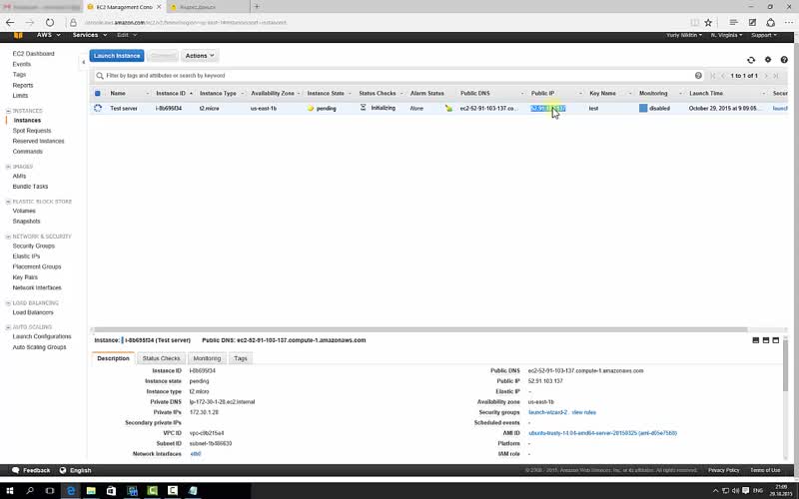
Task: Open the ubuntu-trusty AMI ID link
Action: [x=603, y=433]
